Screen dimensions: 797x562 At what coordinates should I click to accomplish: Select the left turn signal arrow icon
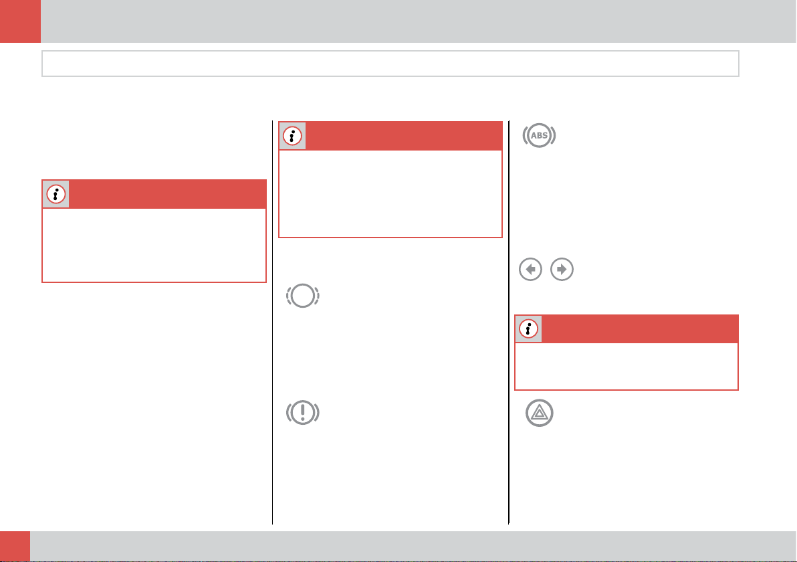pyautogui.click(x=531, y=269)
